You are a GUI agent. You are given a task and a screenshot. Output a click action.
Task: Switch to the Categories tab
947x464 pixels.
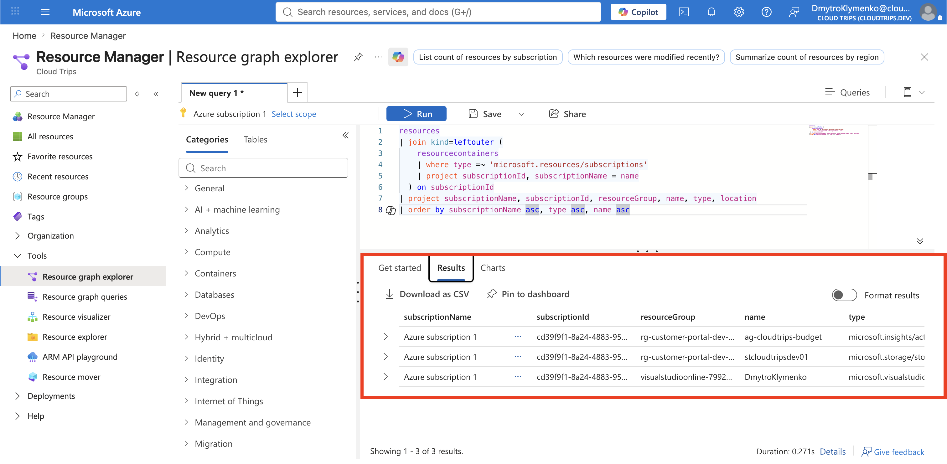(x=207, y=139)
